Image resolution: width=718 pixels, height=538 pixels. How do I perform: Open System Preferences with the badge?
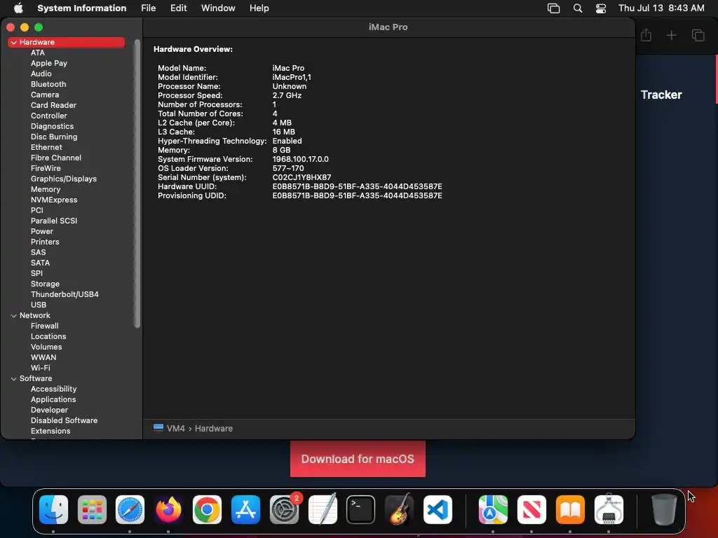pyautogui.click(x=285, y=509)
